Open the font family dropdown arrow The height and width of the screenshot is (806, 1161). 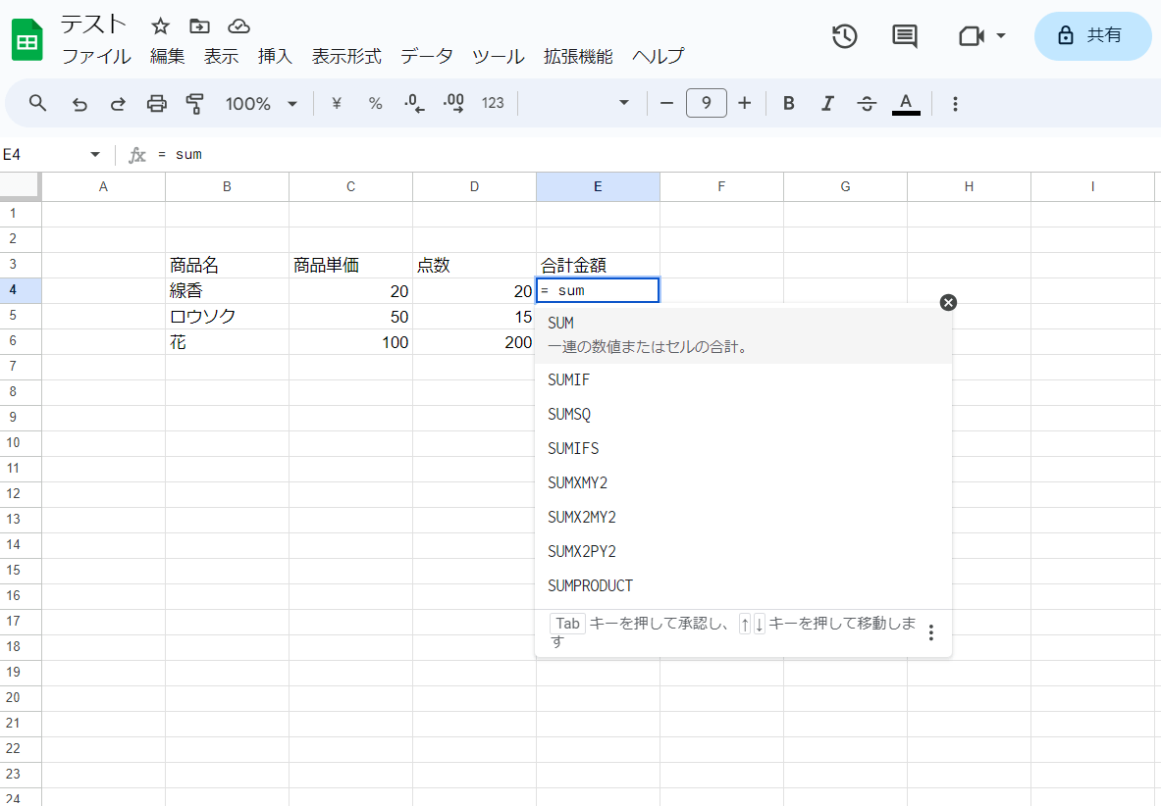(623, 103)
